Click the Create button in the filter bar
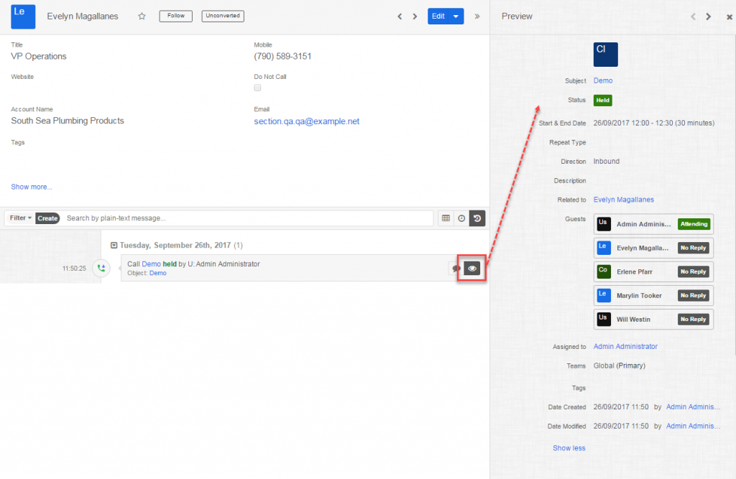This screenshot has height=479, width=736. pos(47,218)
